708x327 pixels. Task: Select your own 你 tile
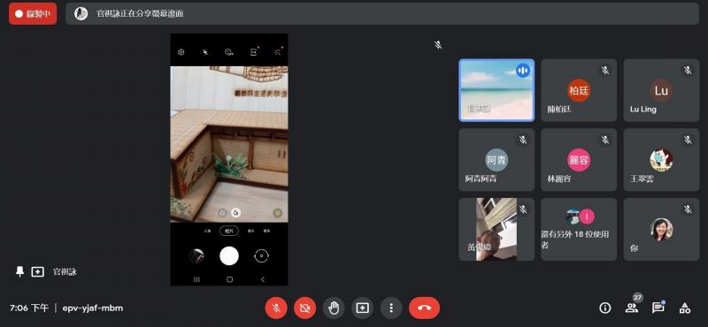pyautogui.click(x=661, y=229)
